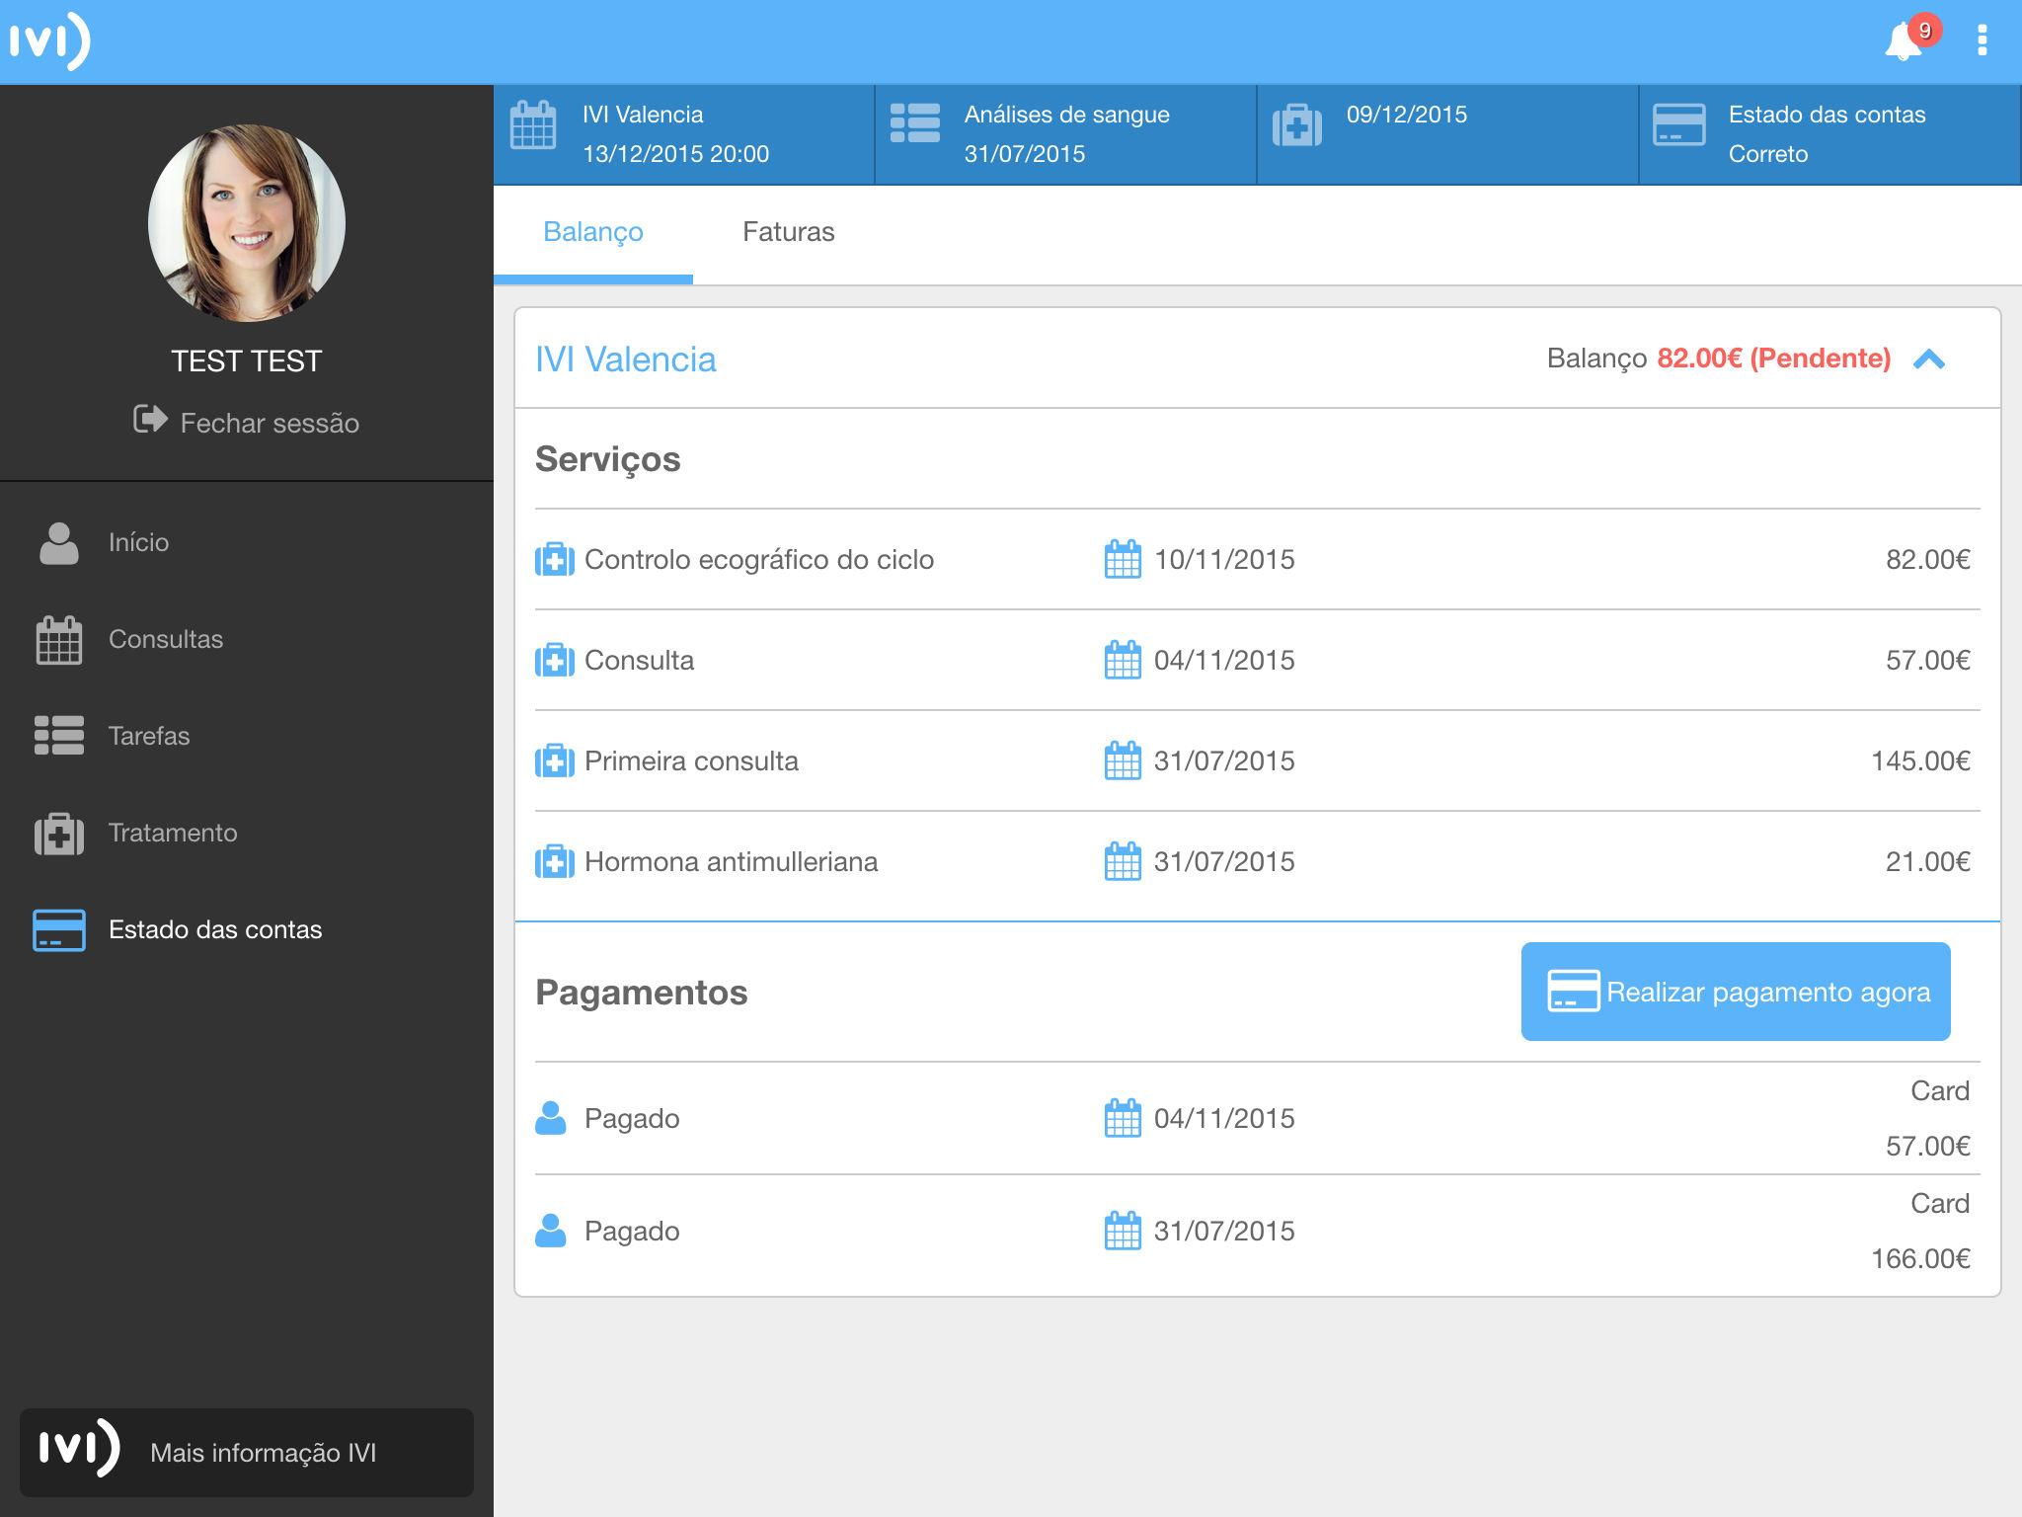Click the user profile photo
Screen dimensions: 2022x1517
tap(247, 223)
